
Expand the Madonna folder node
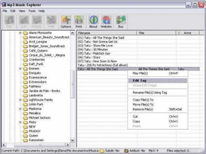[x=20, y=109]
